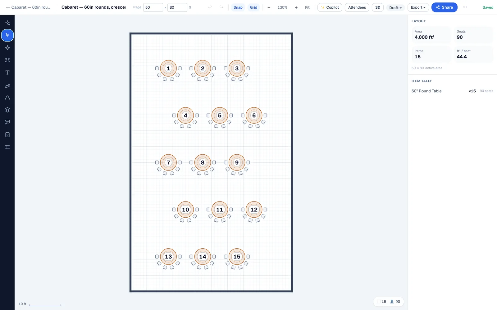Select the pointer selection tool
497x310 pixels.
(x=7, y=35)
